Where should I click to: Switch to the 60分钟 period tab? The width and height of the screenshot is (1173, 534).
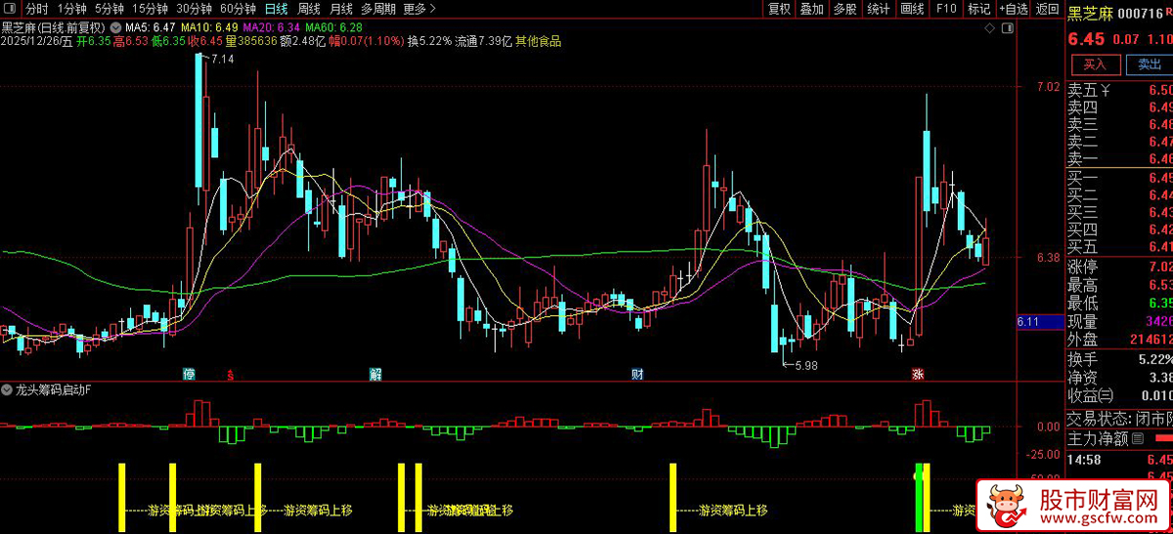coord(238,9)
